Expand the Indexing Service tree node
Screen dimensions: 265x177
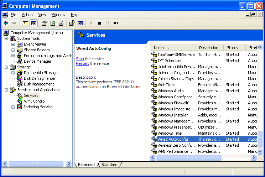click(13, 107)
